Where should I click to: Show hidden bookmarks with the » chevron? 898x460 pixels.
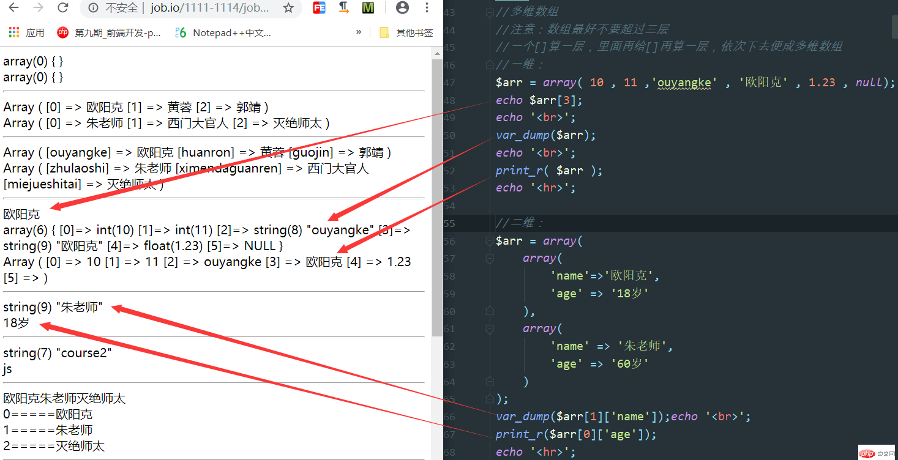(x=359, y=32)
